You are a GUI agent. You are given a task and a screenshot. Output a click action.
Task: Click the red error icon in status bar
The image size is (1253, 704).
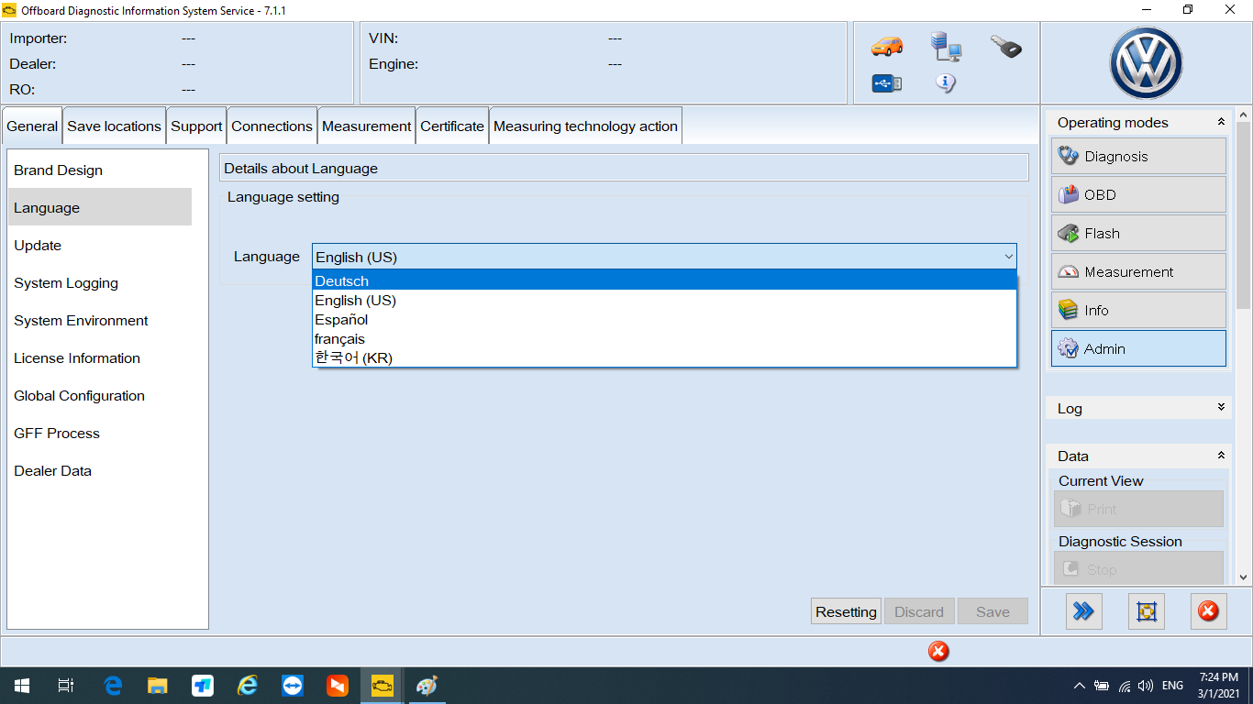(937, 652)
